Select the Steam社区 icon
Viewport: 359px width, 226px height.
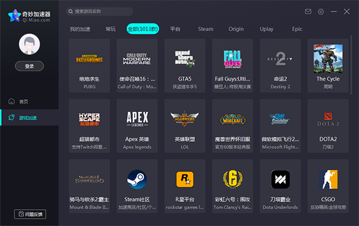click(137, 179)
